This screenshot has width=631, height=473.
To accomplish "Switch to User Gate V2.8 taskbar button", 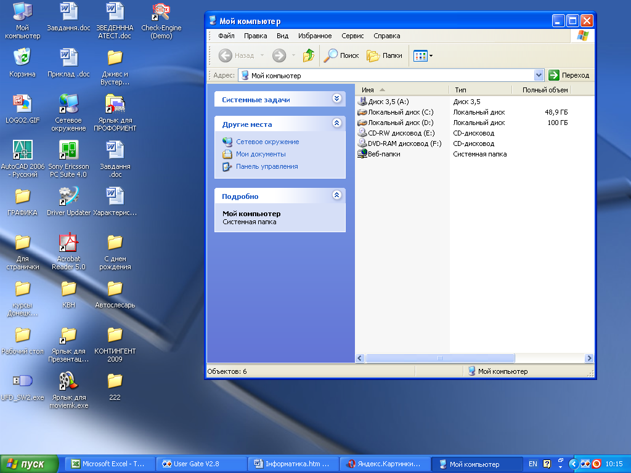I will 202,464.
